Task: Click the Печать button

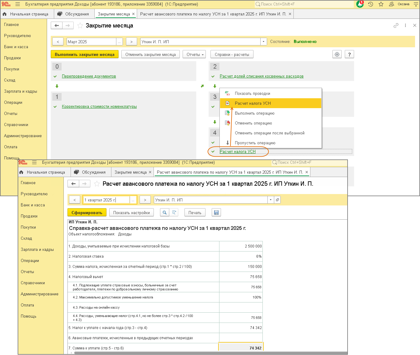Action: [195, 213]
